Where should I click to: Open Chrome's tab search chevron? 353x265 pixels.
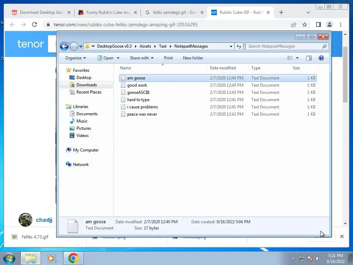(308, 12)
